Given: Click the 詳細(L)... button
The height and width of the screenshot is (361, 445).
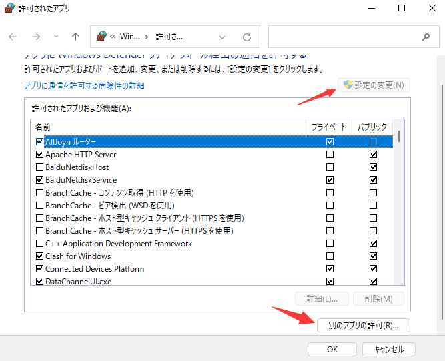Looking at the screenshot, I should point(322,298).
